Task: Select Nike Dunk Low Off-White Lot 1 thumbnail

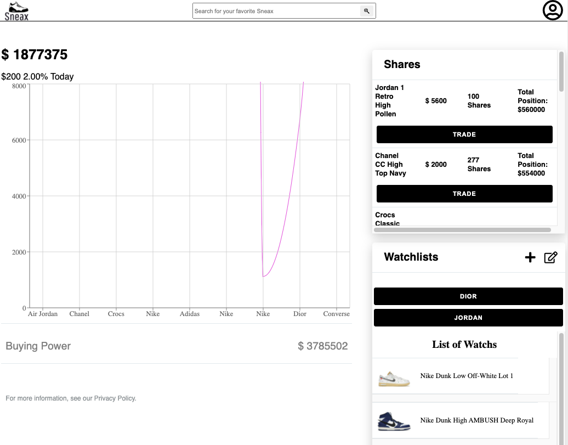Action: tap(394, 379)
